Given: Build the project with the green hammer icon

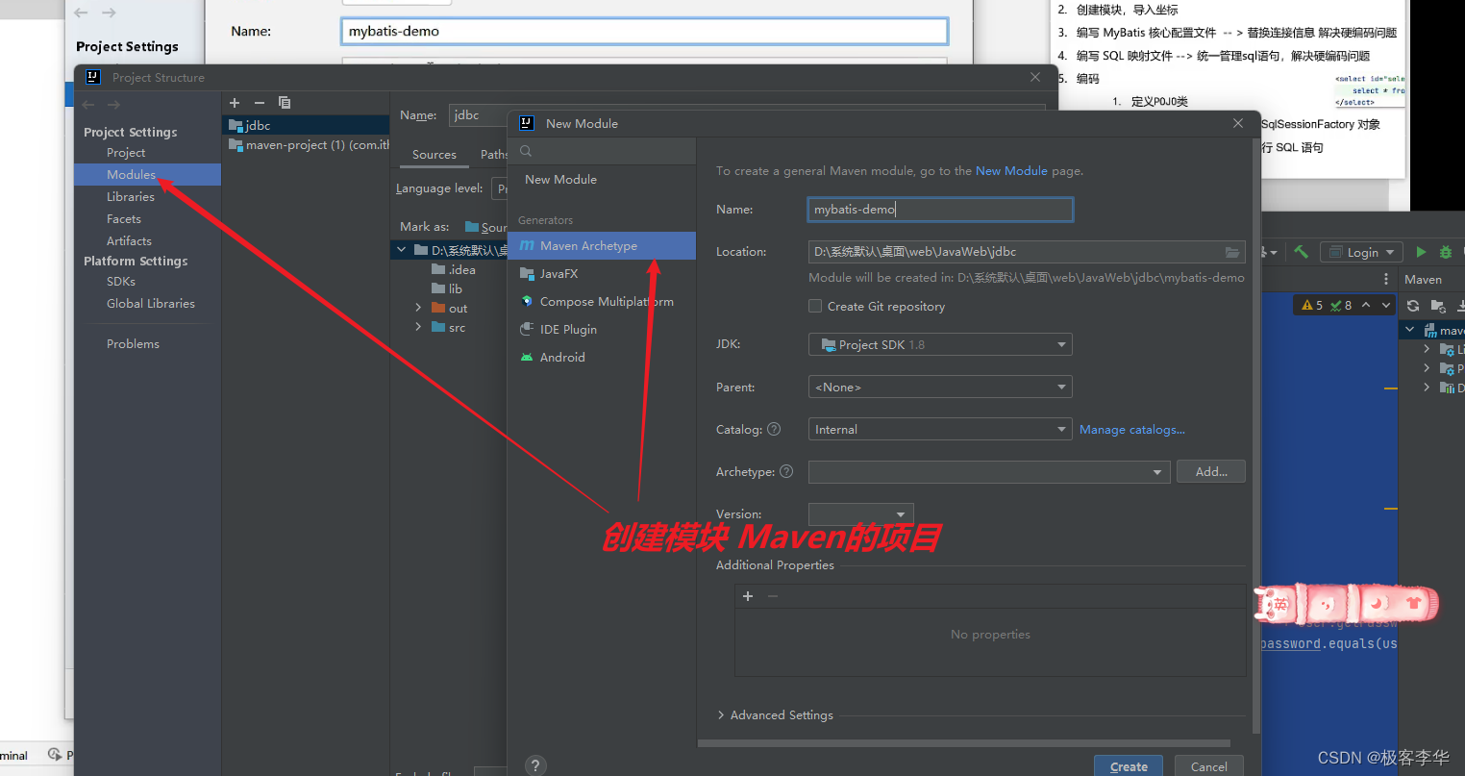Looking at the screenshot, I should [x=1301, y=252].
